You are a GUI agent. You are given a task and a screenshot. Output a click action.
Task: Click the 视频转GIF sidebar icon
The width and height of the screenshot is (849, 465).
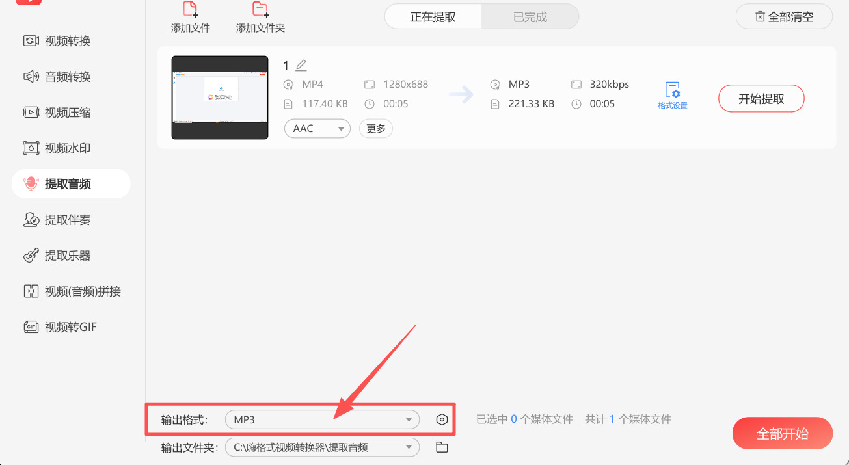31,327
